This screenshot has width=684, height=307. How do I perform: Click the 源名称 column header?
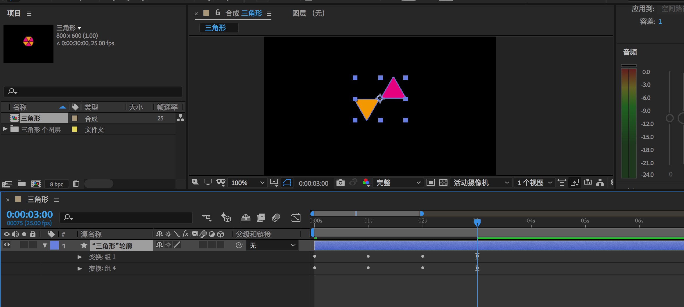click(x=91, y=234)
